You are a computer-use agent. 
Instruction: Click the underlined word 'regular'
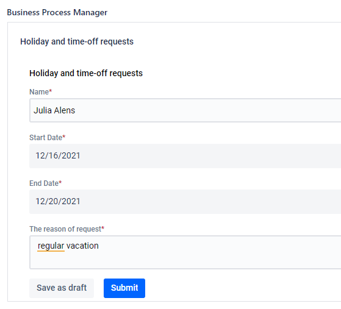coord(51,246)
